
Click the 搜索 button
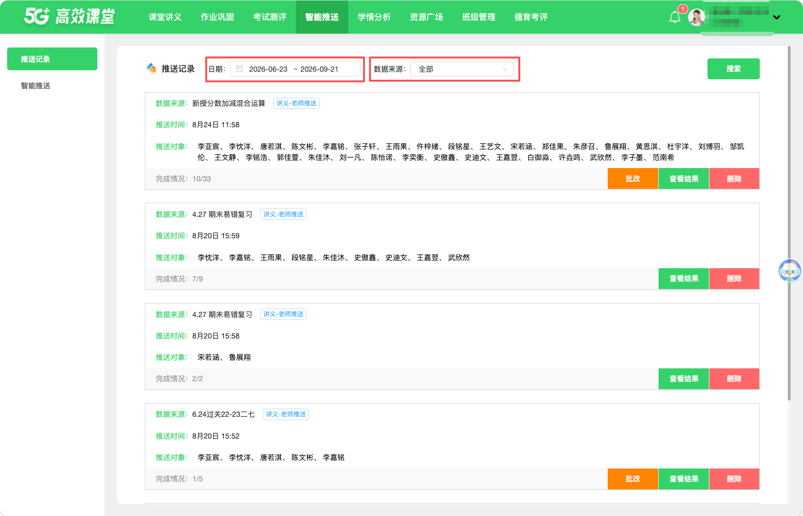[x=733, y=69]
